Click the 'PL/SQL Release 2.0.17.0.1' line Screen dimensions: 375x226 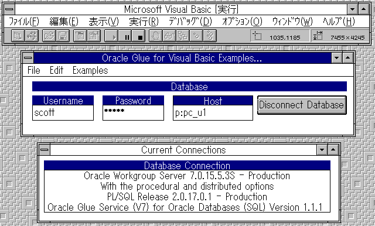click(x=187, y=197)
